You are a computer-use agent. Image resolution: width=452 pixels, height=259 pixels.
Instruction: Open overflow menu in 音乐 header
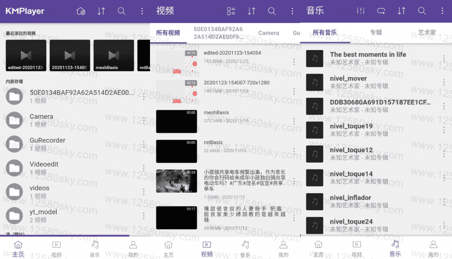pos(442,11)
